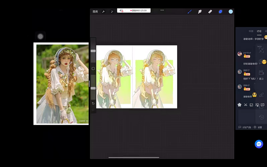Open the Adjustments magic wand menu

click(x=112, y=12)
